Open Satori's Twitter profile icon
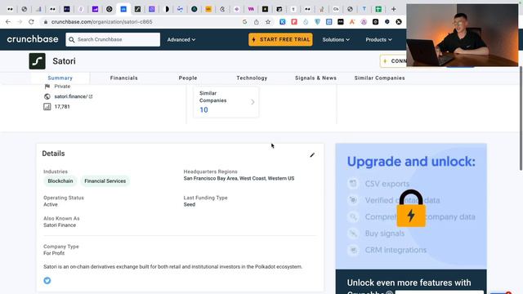 47,281
